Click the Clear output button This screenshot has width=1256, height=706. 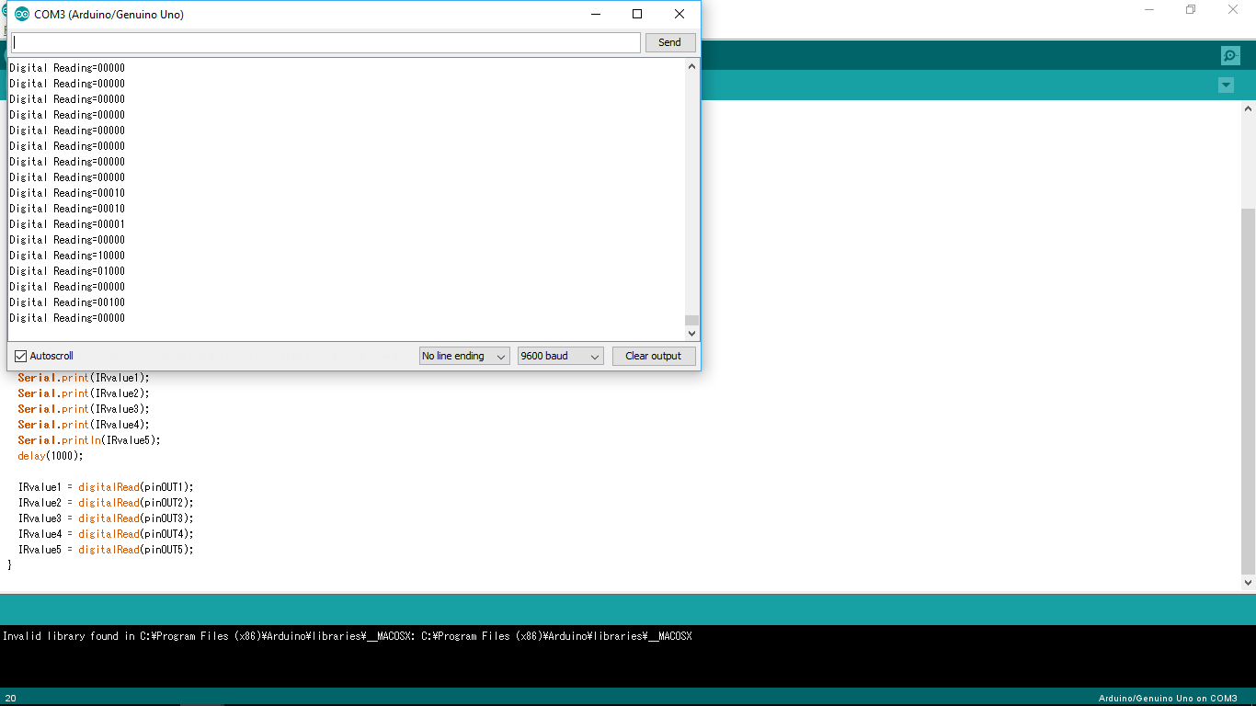coord(654,356)
